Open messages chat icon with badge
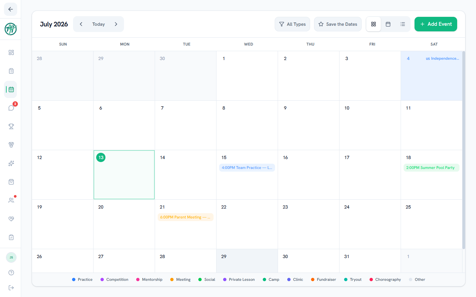Image resolution: width=476 pixels, height=297 pixels. pyautogui.click(x=11, y=108)
